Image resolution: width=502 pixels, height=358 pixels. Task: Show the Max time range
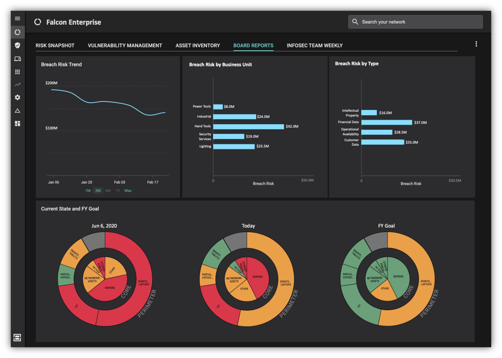click(x=128, y=191)
